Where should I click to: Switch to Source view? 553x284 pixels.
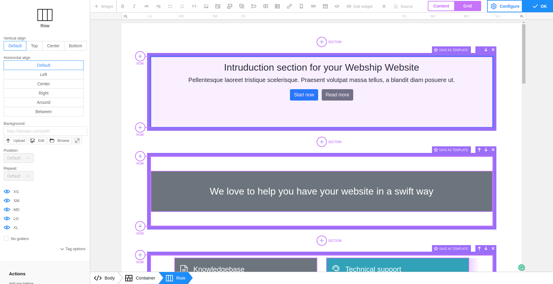click(403, 6)
